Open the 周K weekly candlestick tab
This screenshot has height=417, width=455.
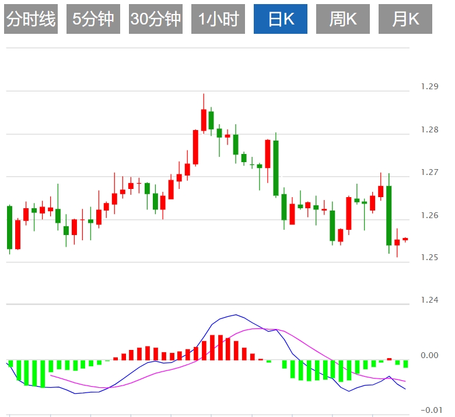(342, 19)
